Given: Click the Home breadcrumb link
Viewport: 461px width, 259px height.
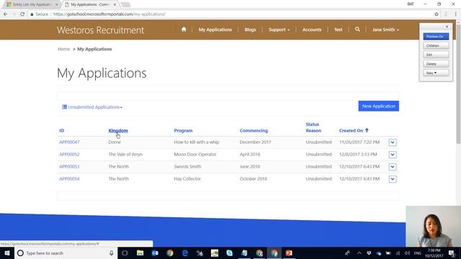Looking at the screenshot, I should 64,49.
